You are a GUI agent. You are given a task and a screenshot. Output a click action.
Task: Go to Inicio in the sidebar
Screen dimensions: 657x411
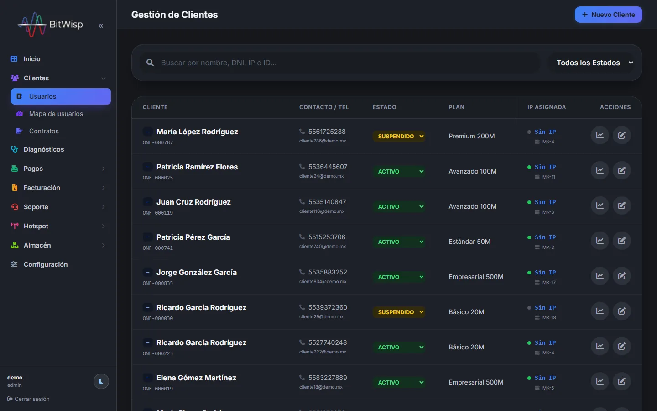tap(58, 59)
